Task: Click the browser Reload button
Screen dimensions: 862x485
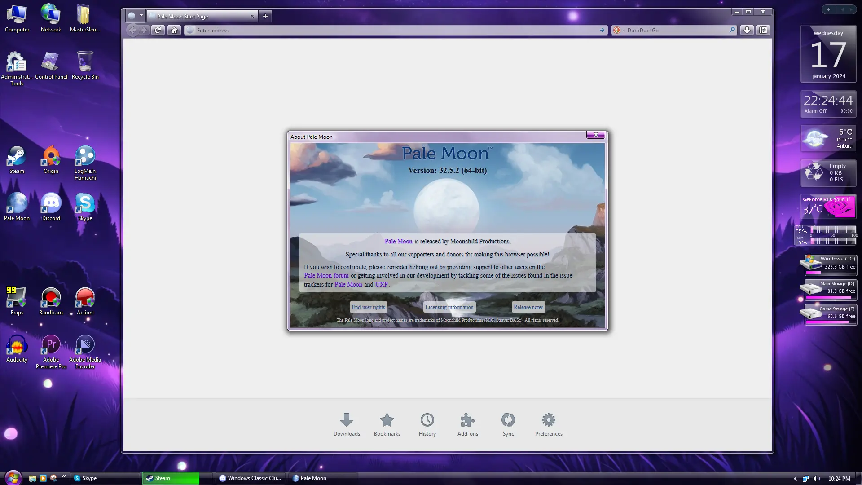Action: tap(158, 30)
